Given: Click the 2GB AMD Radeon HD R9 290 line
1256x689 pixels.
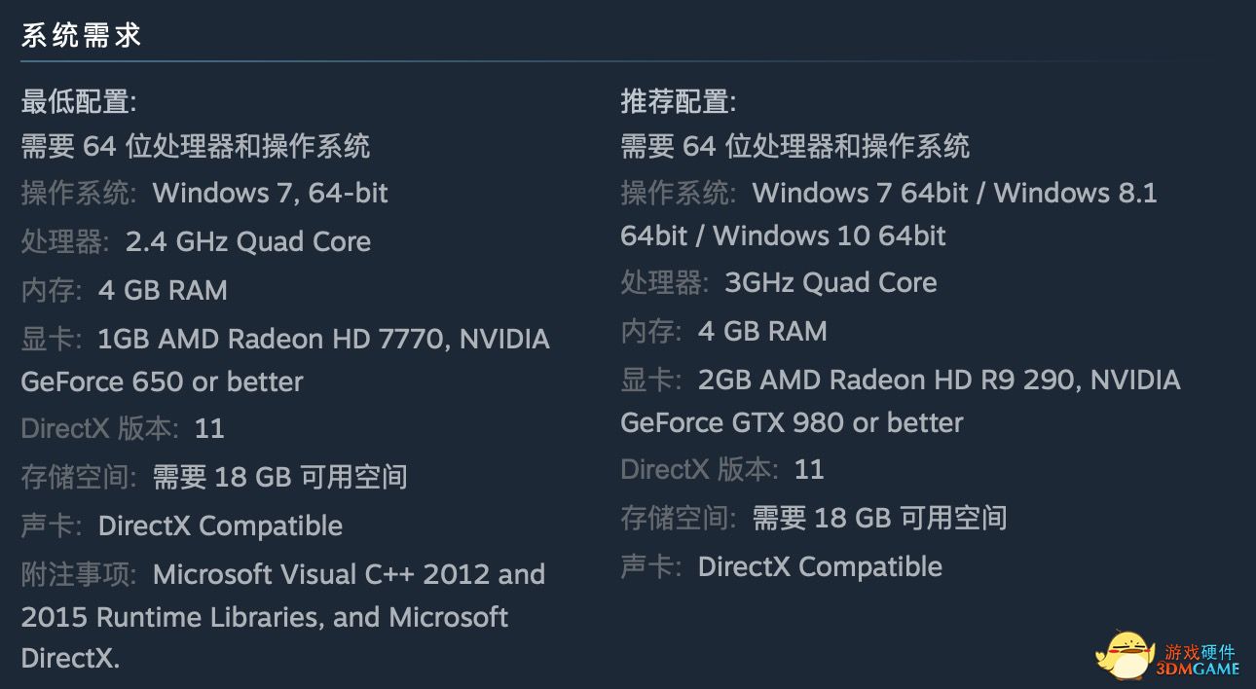Looking at the screenshot, I should (901, 380).
